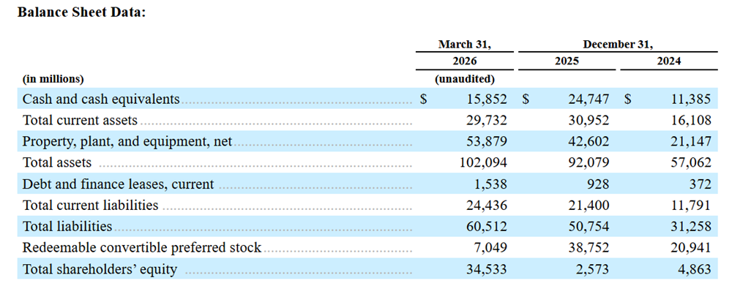The height and width of the screenshot is (286, 732).
Task: Select the 15,852 cash value for 2026
Action: coord(487,99)
